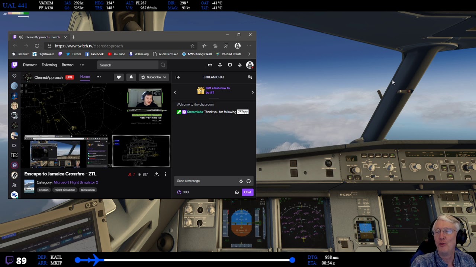Open a new browser tab

pyautogui.click(x=73, y=37)
